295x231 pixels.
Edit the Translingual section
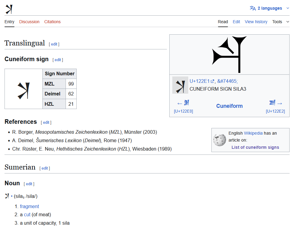54,44
